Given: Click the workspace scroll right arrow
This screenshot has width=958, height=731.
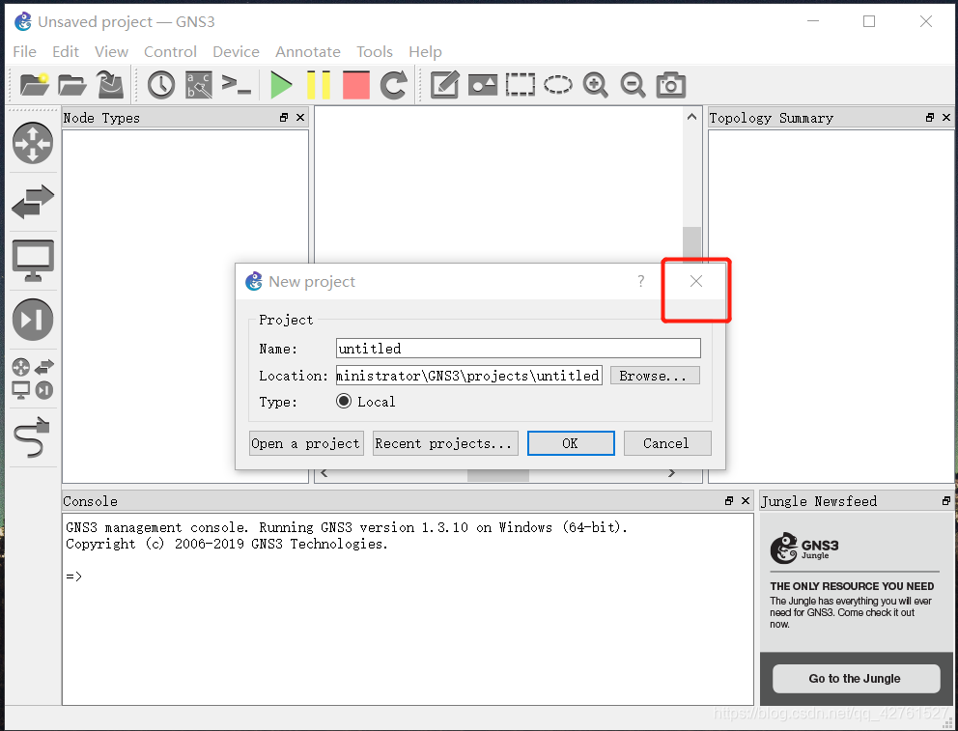Looking at the screenshot, I should point(671,473).
